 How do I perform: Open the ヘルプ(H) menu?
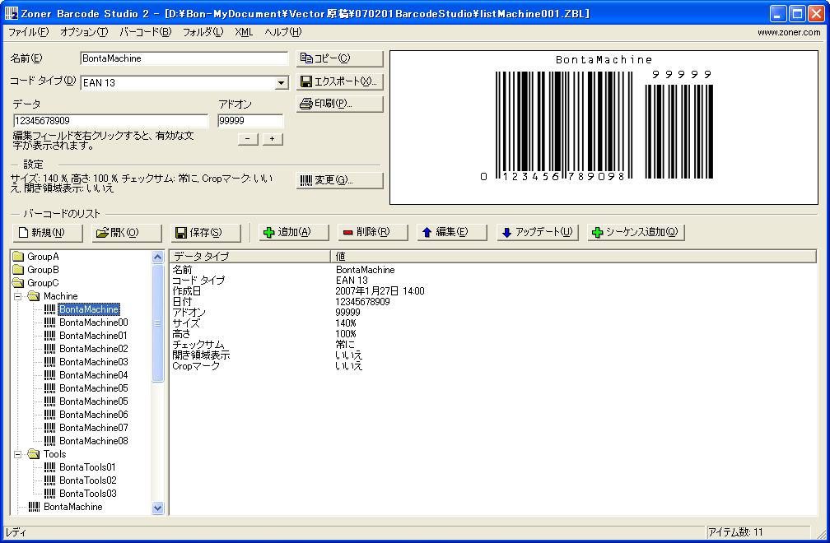282,32
